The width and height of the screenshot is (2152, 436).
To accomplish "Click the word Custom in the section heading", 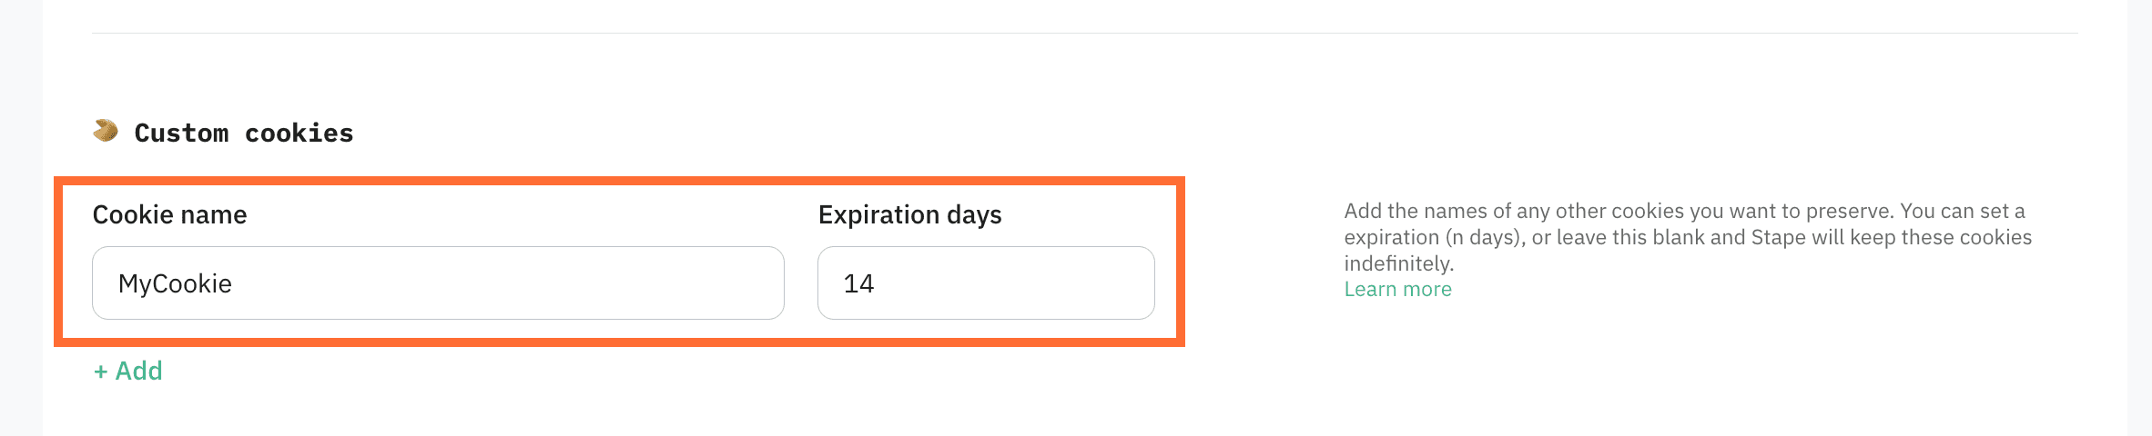I will coord(181,133).
